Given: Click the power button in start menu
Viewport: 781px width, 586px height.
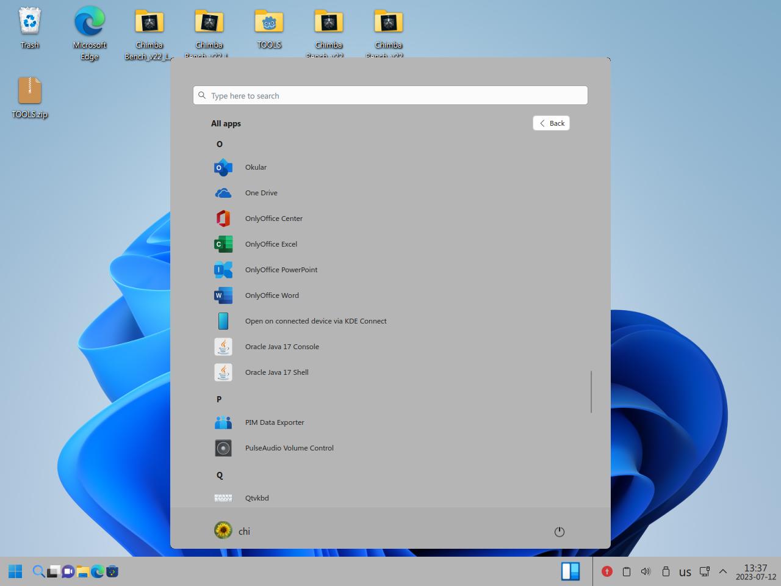Looking at the screenshot, I should pyautogui.click(x=559, y=532).
